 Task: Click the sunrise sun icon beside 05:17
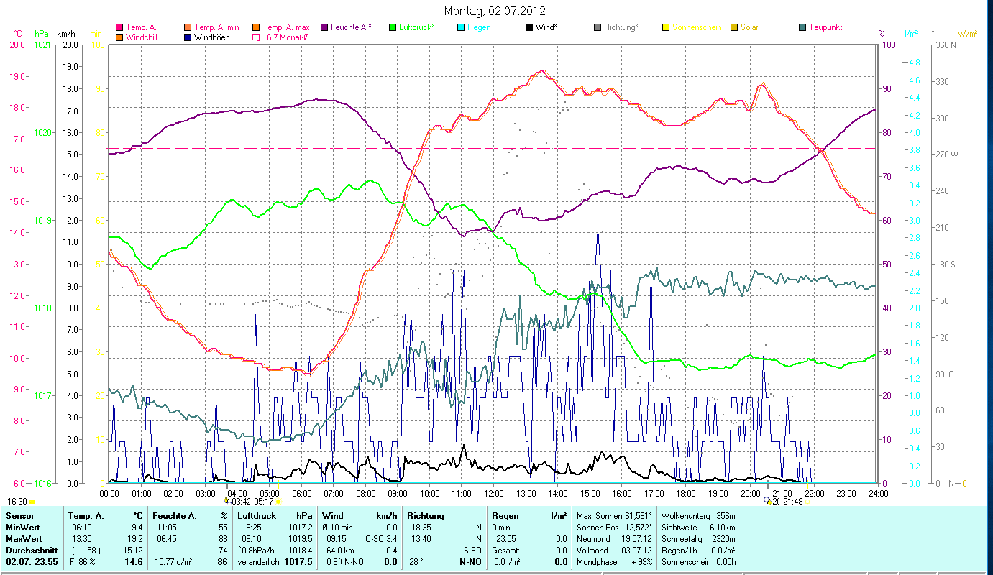click(x=278, y=502)
